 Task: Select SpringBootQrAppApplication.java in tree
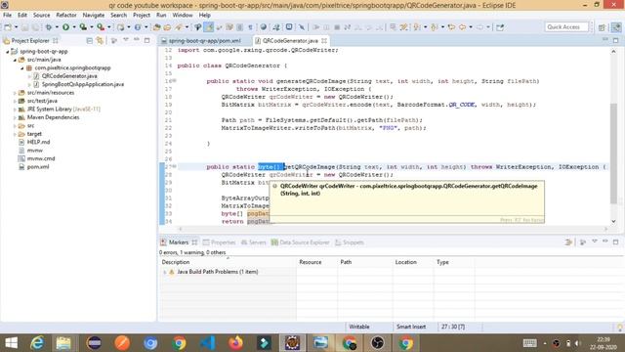coord(83,85)
